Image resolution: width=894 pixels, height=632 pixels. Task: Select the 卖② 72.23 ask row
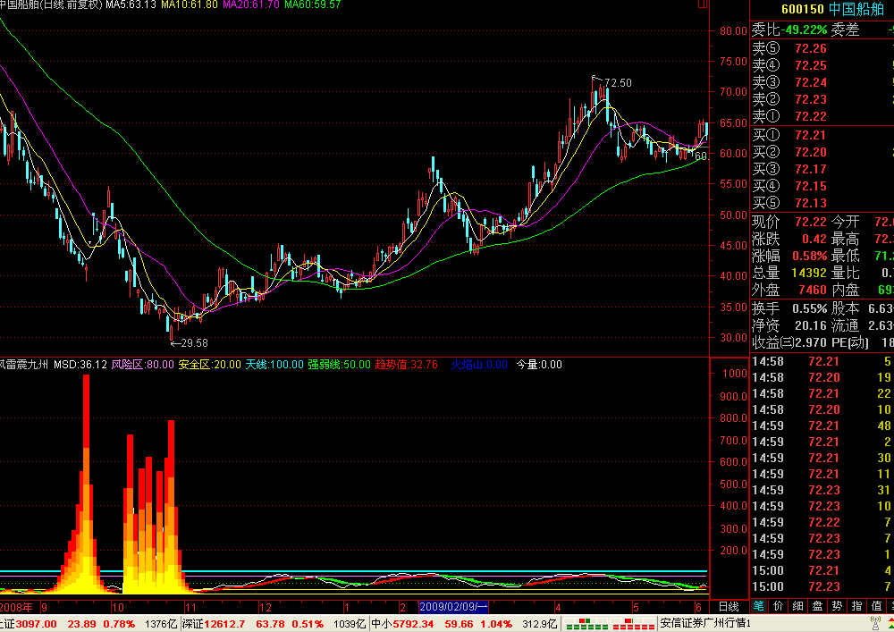click(x=822, y=99)
